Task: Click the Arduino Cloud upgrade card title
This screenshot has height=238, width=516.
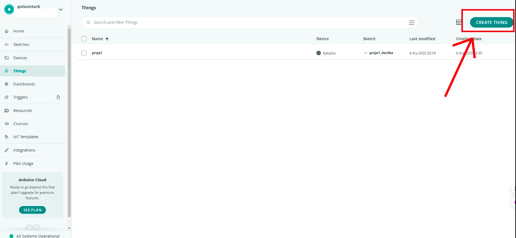Action: click(32, 180)
